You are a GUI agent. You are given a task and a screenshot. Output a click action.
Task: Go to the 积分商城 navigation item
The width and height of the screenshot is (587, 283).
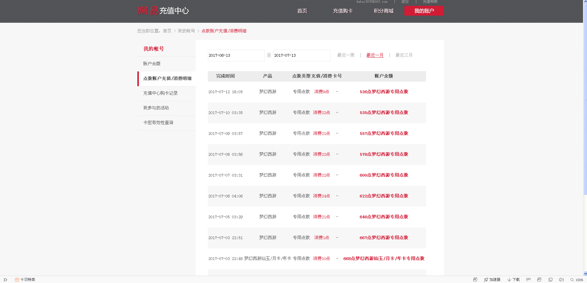pos(383,11)
